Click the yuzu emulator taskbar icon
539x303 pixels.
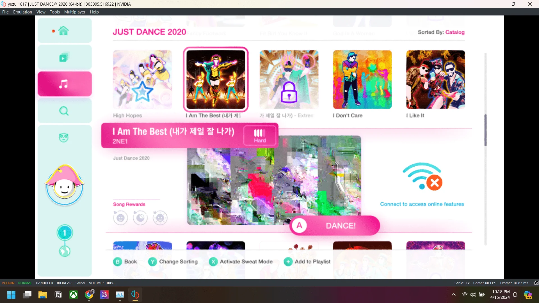[135, 295]
